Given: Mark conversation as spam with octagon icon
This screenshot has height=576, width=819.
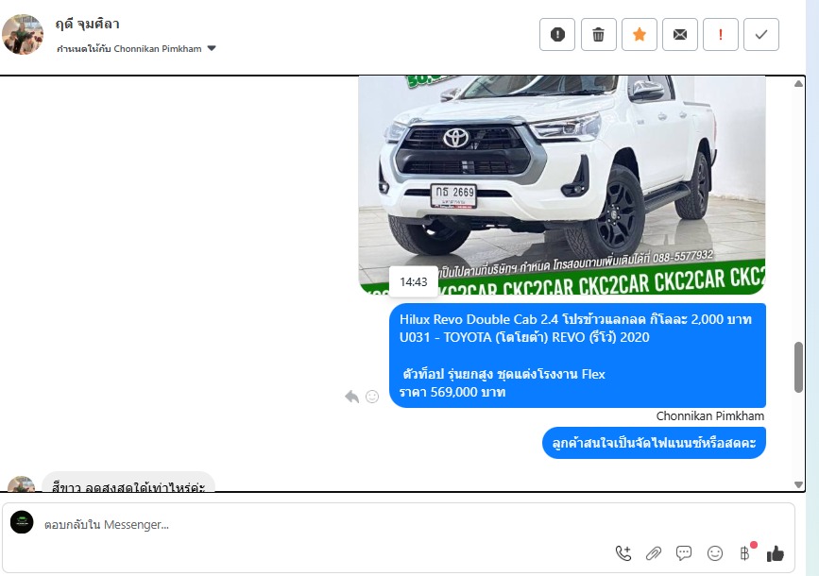Looking at the screenshot, I should 557,35.
